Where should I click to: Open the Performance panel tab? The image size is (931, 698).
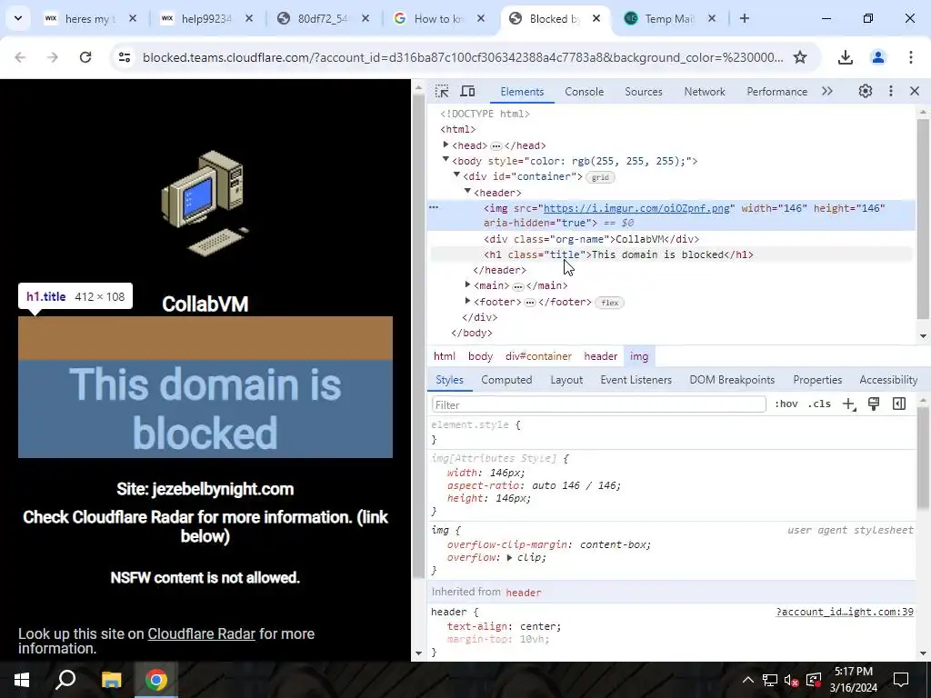pyautogui.click(x=776, y=92)
